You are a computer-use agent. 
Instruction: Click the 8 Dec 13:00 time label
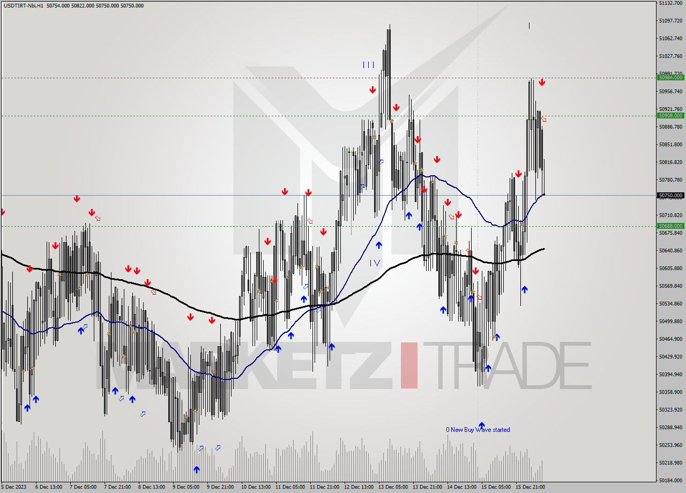coord(151,487)
